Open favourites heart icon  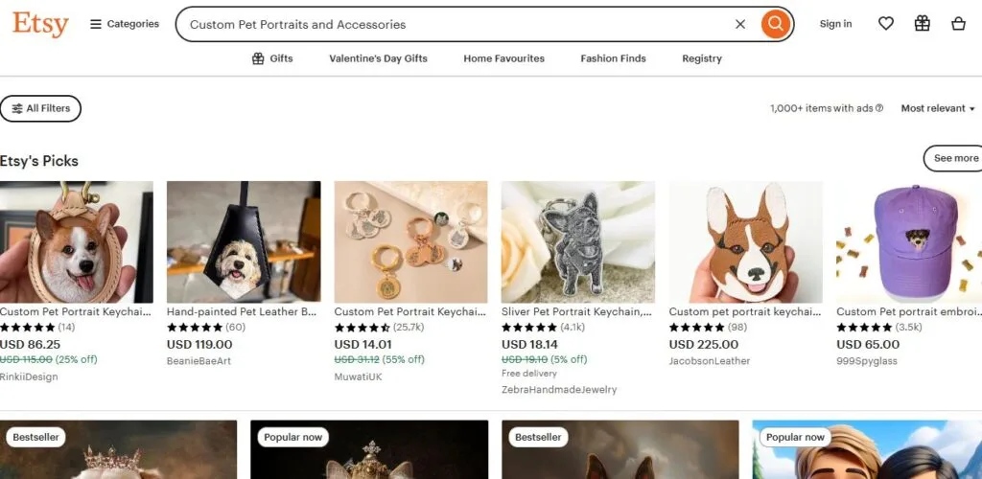[x=886, y=24]
